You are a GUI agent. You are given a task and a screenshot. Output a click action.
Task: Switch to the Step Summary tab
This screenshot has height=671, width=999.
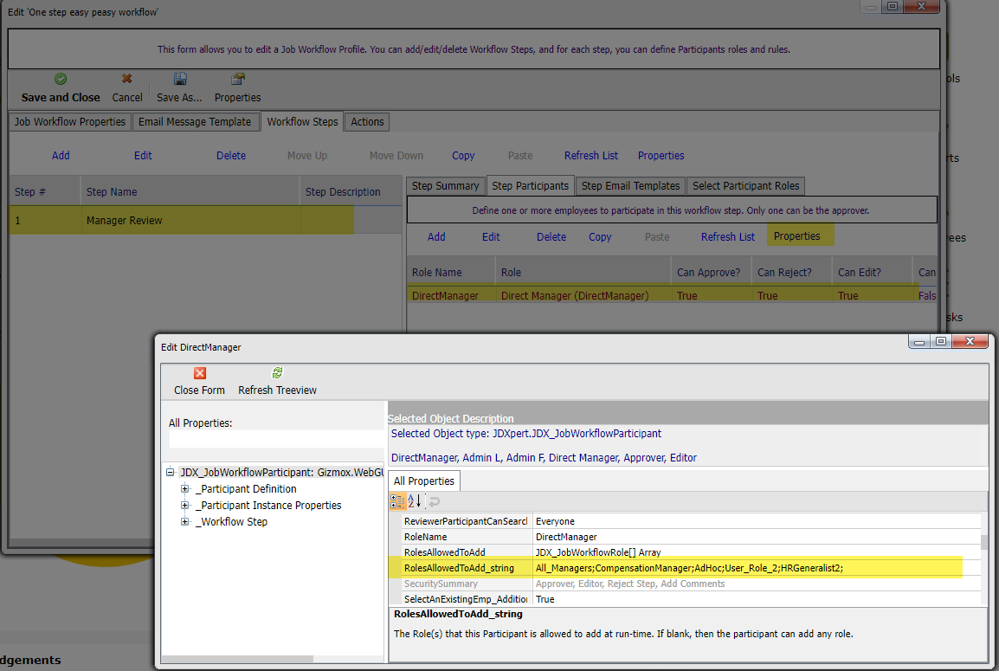(445, 186)
